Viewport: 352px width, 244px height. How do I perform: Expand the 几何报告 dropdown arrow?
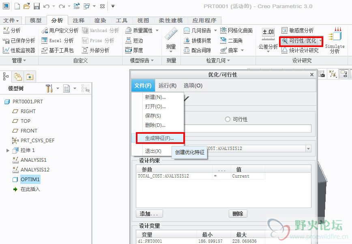coord(215,30)
